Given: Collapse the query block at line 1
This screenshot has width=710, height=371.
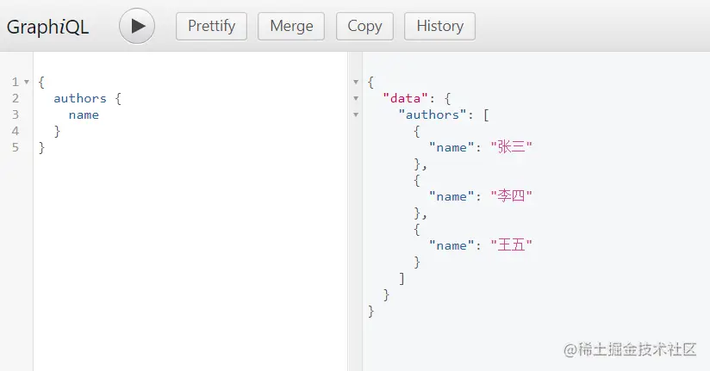Looking at the screenshot, I should [x=26, y=82].
